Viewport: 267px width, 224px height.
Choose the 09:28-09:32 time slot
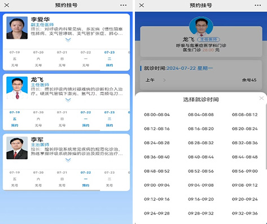[x=201, y=213]
